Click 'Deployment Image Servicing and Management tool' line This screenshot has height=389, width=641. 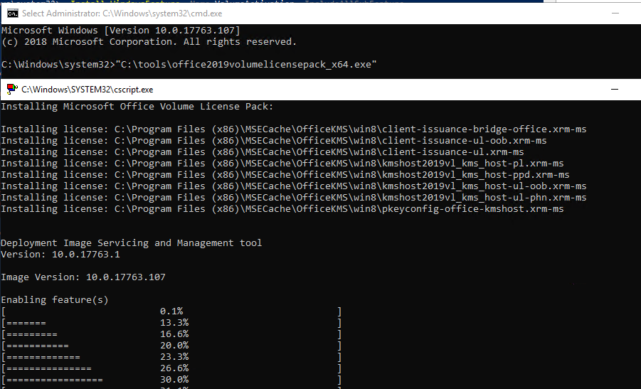click(131, 243)
